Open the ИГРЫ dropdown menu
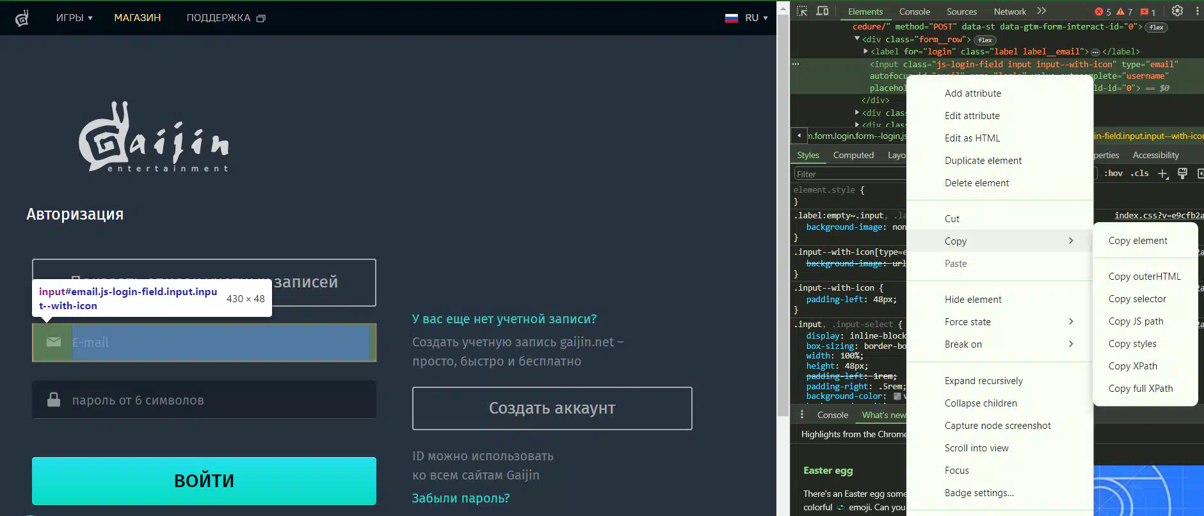 (x=74, y=18)
